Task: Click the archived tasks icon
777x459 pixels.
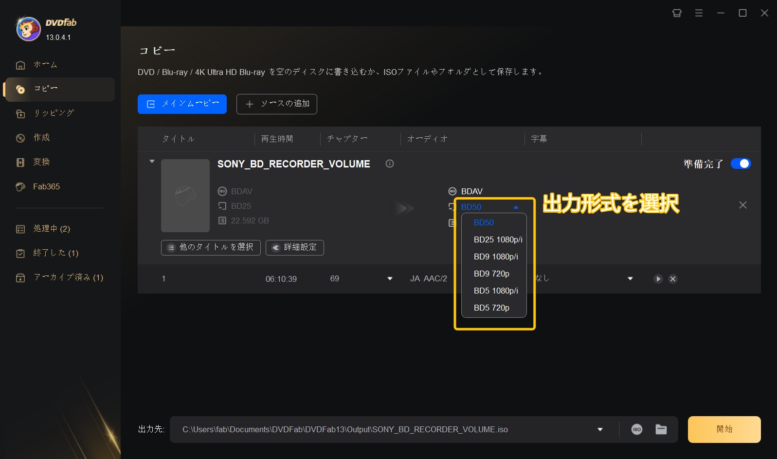Action: click(20, 278)
